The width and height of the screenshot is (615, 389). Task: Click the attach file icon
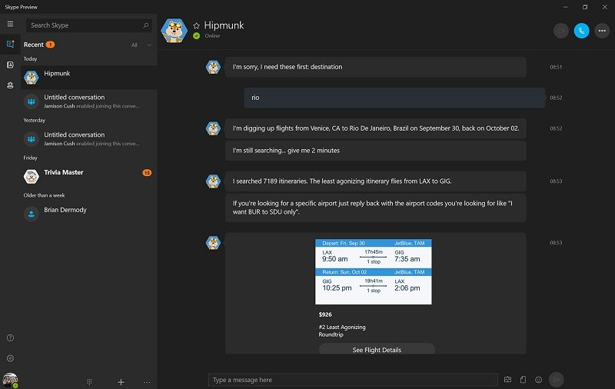[x=523, y=379]
